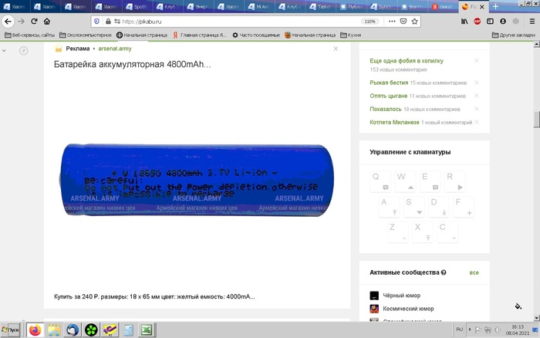
Task: Open Excel from the taskbar
Action: click(x=147, y=330)
